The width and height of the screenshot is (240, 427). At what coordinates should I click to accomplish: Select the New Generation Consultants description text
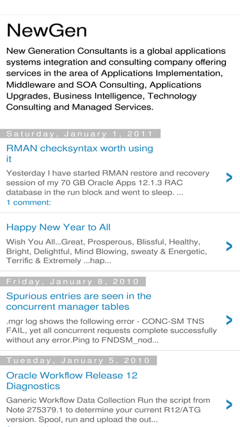point(116,79)
